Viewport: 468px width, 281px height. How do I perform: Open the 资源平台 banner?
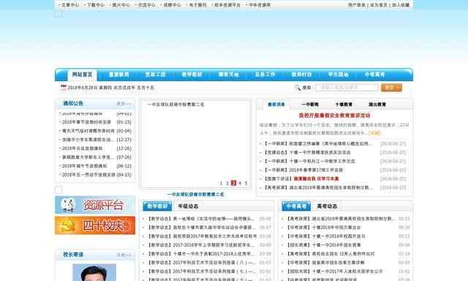[95, 205]
